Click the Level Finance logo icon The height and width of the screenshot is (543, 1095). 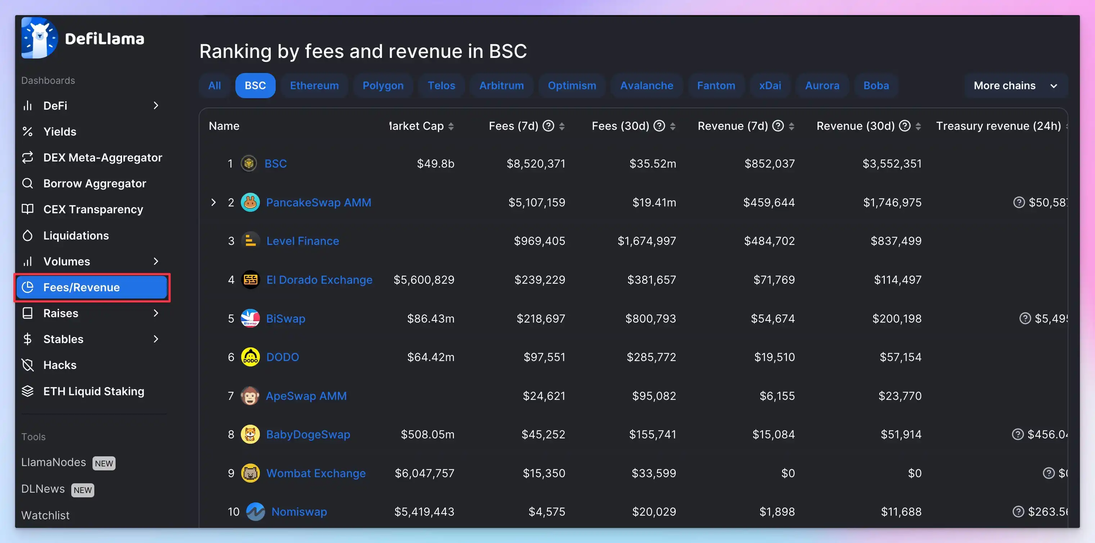(251, 241)
